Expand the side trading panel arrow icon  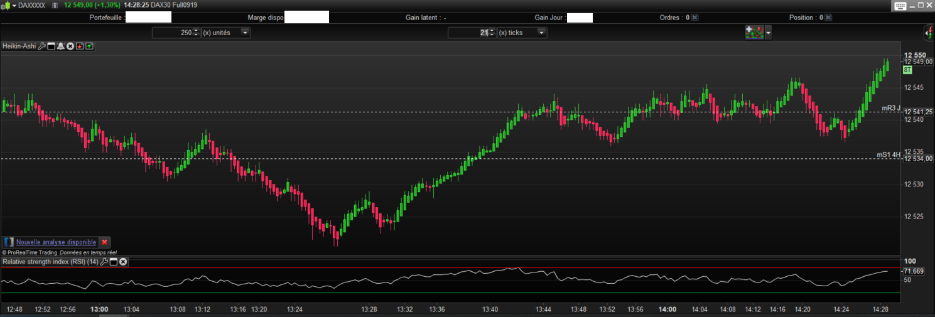[x=928, y=33]
